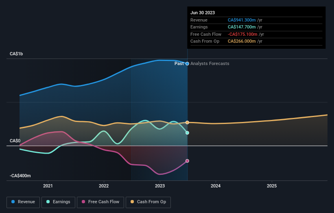Select the 2023 x-axis label
This screenshot has height=213, width=334.
(x=160, y=186)
